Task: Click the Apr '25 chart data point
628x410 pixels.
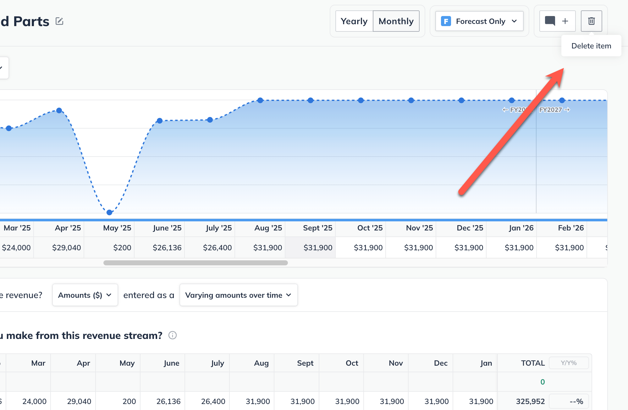Action: 59,110
